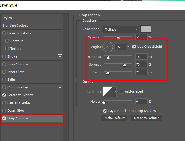This screenshot has height=141, width=185.
Task: Add another Drop Shadow with plus icon
Action: [60, 118]
